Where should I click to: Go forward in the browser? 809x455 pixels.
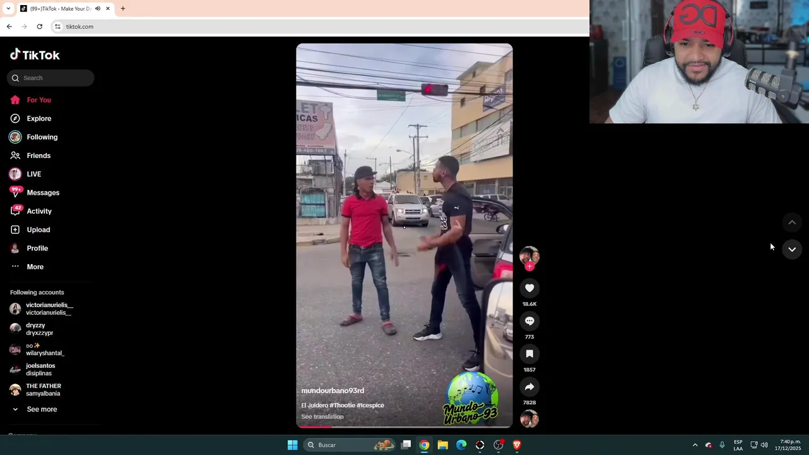click(24, 27)
